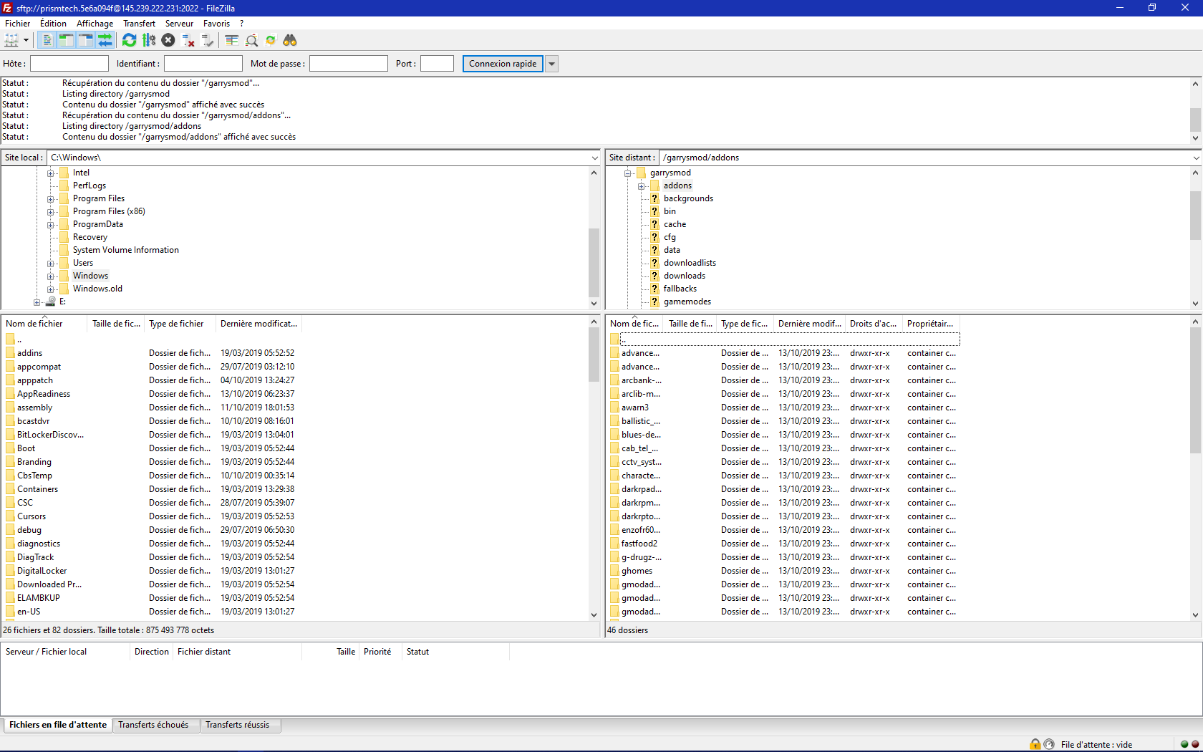
Task: Toggle processing of the transfer queue
Action: pos(149,40)
